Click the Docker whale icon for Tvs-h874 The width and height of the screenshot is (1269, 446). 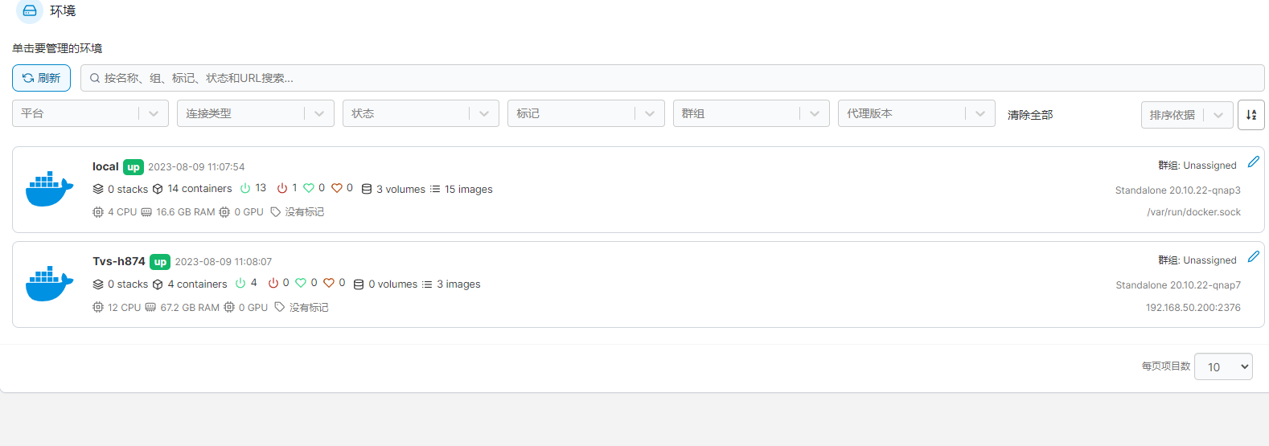[x=49, y=284]
